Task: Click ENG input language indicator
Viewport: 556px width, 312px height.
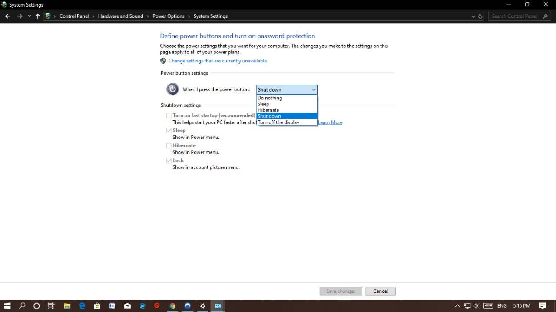Action: [502, 306]
